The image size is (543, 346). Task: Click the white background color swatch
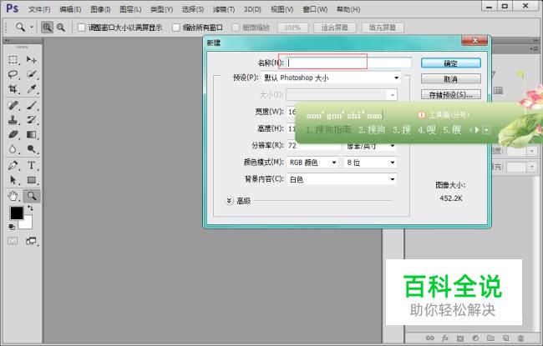pos(28,224)
